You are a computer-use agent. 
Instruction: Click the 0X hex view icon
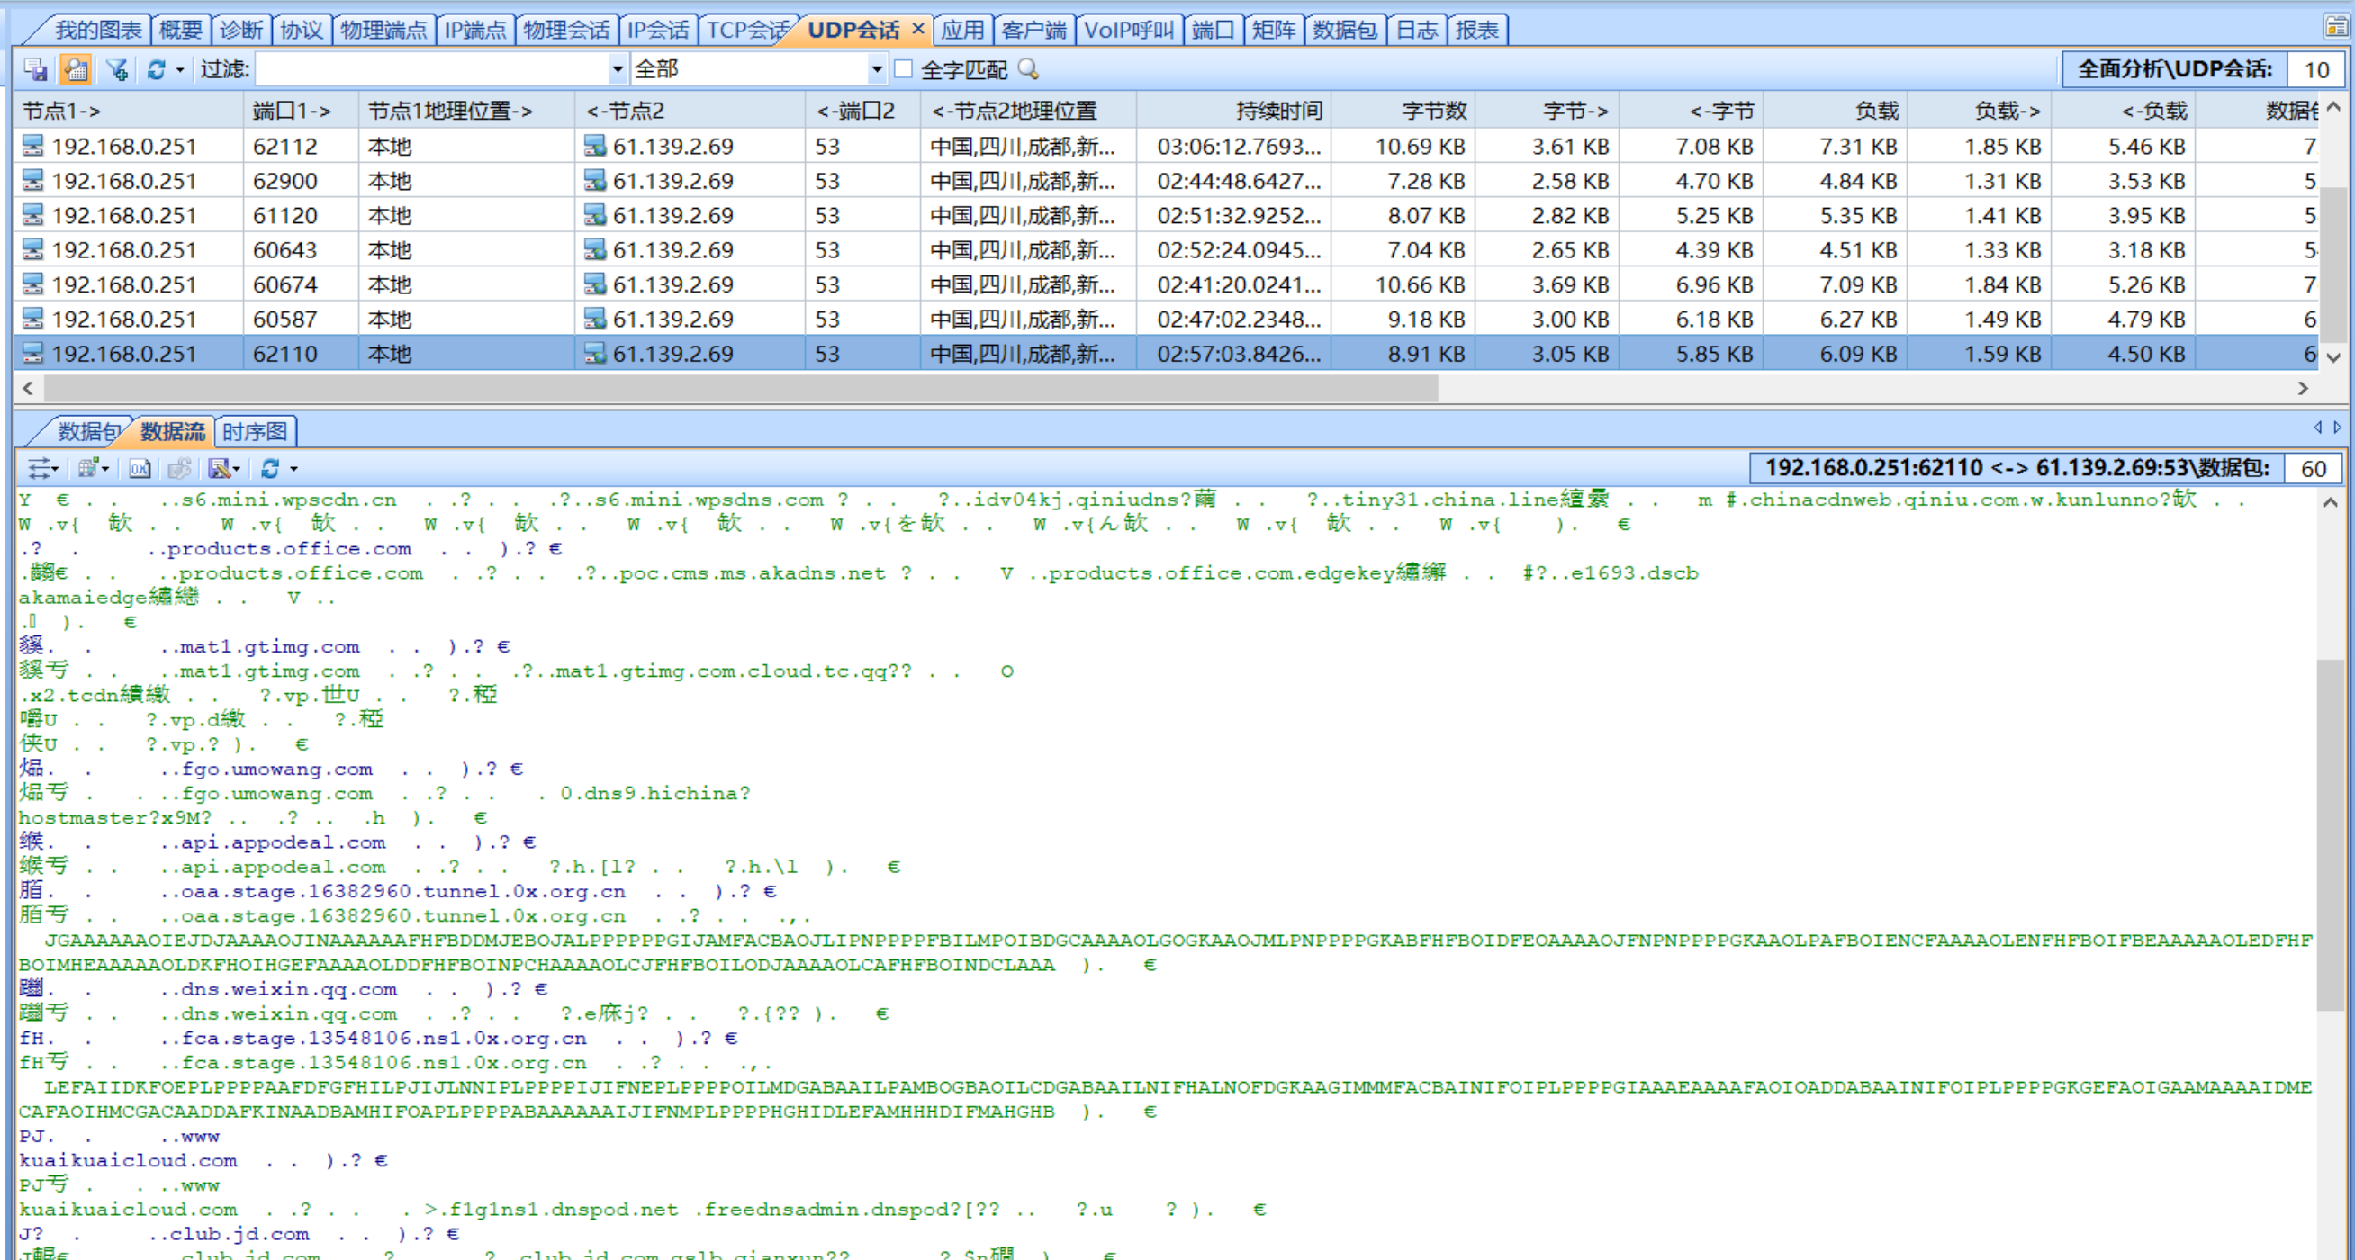coord(140,469)
